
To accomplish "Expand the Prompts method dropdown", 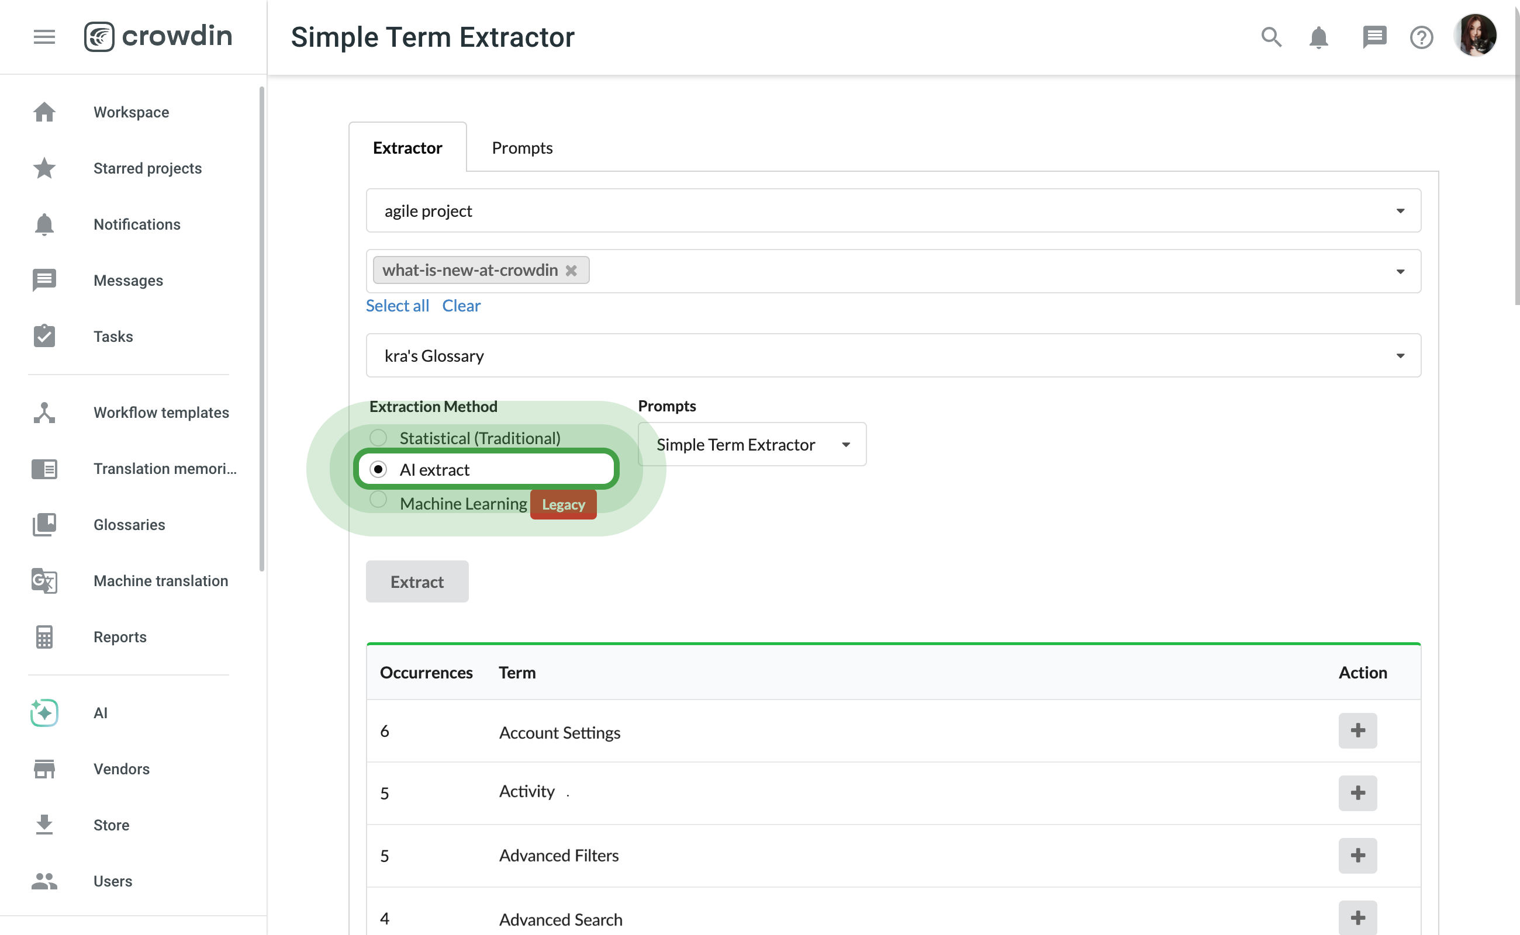I will pyautogui.click(x=846, y=445).
